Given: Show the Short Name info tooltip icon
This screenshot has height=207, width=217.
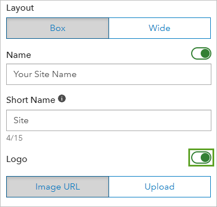Looking at the screenshot, I should point(62,98).
